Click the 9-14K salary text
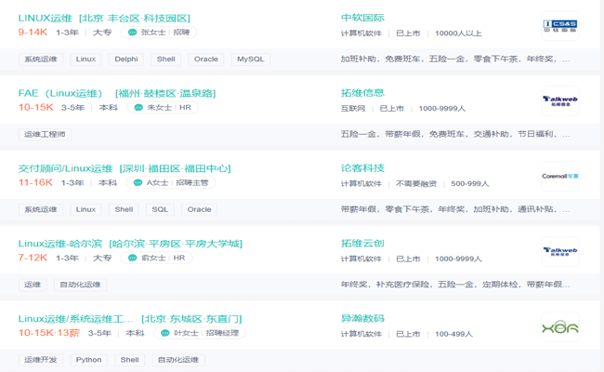This screenshot has height=372, width=604. (33, 32)
